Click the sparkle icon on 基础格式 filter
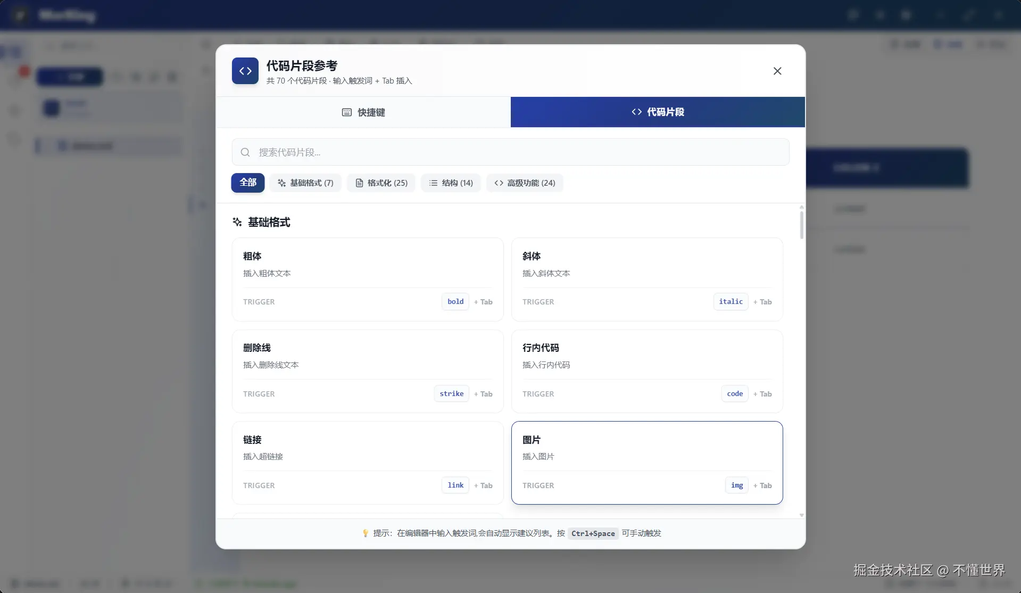Viewport: 1021px width, 593px height. point(282,183)
